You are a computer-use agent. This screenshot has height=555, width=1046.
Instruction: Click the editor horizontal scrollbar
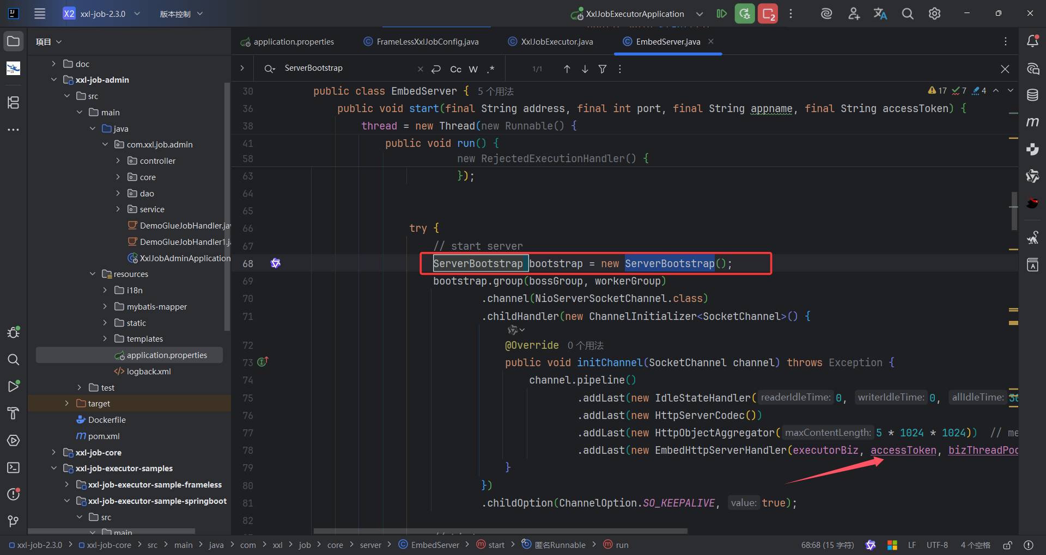tap(500, 531)
